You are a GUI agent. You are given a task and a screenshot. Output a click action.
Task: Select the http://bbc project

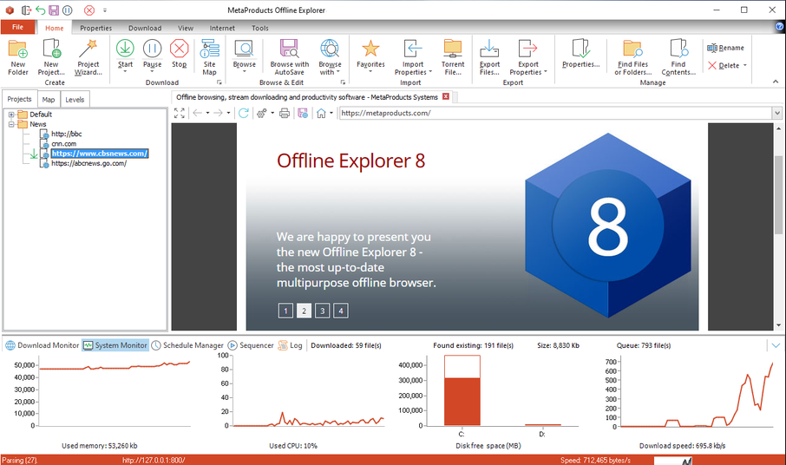[x=66, y=134]
